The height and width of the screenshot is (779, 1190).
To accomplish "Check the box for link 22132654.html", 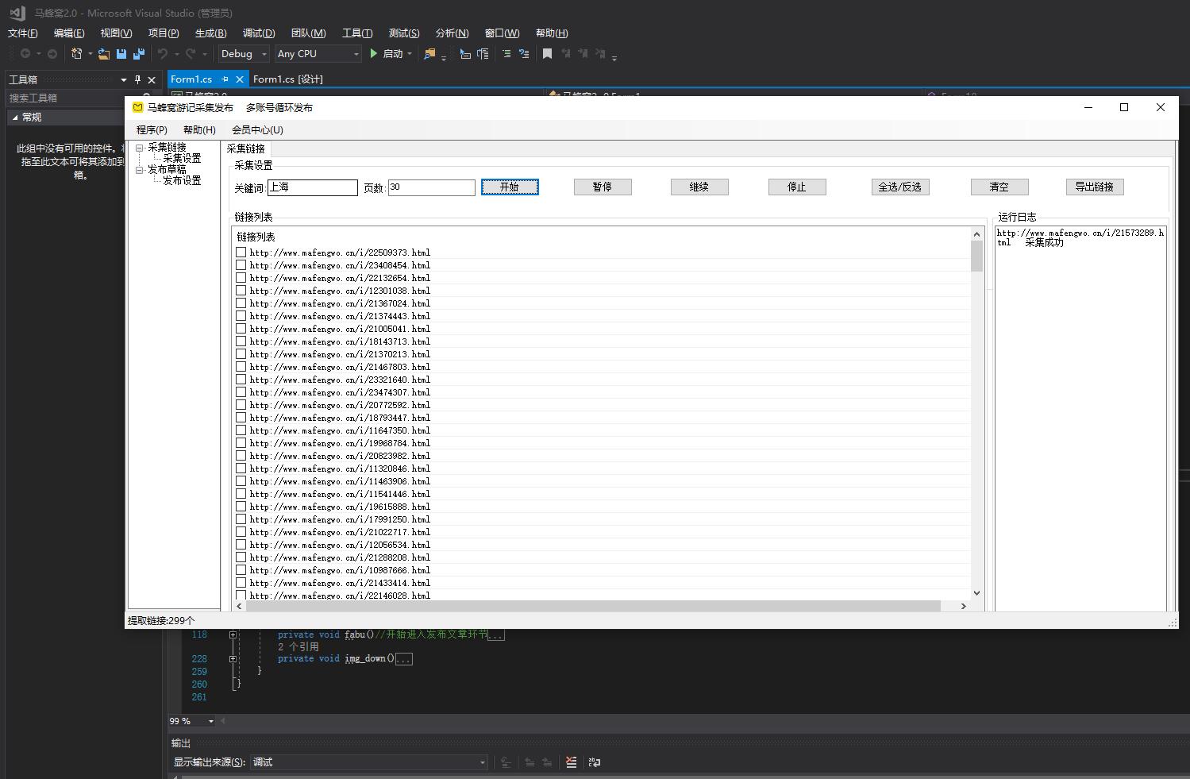I will (x=241, y=278).
